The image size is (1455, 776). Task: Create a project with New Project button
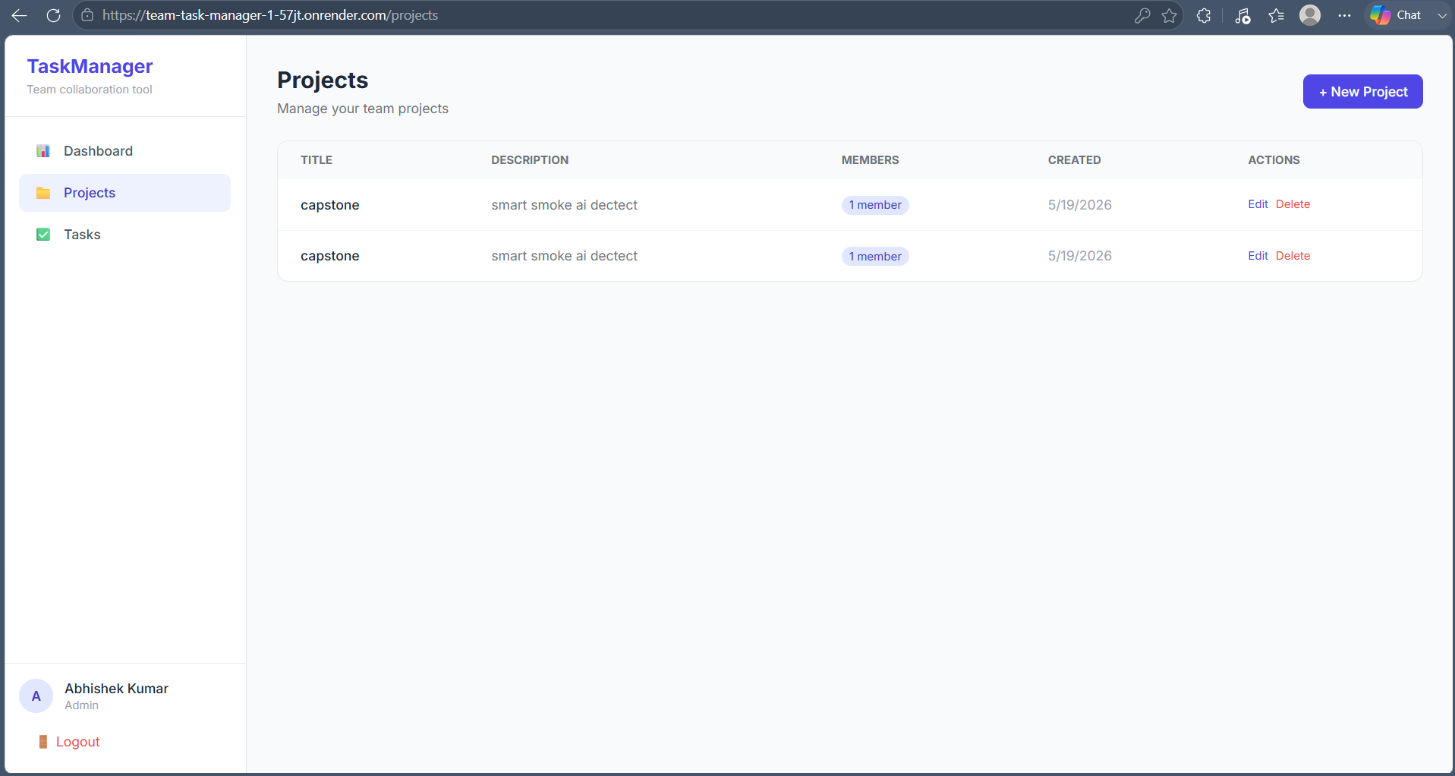click(x=1362, y=92)
